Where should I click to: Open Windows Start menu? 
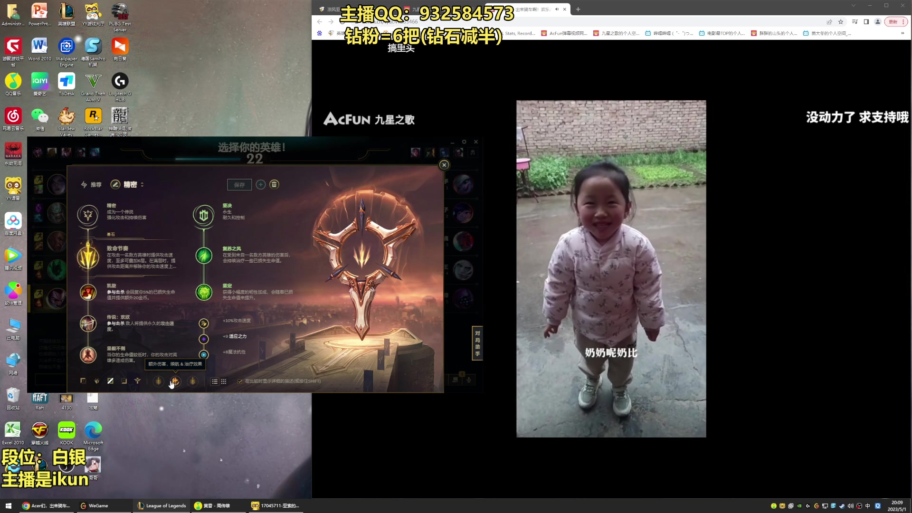(8, 506)
